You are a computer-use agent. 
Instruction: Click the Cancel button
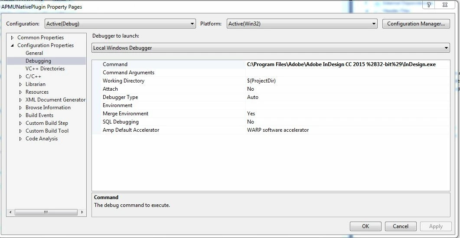click(401, 226)
